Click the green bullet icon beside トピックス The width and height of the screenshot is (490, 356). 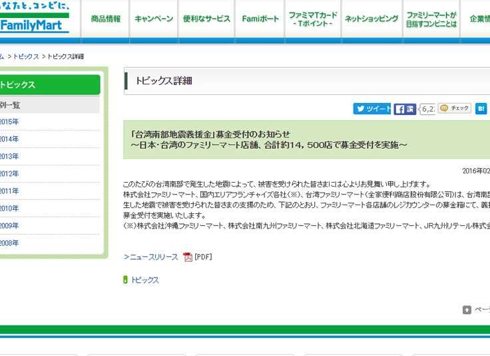tap(125, 280)
